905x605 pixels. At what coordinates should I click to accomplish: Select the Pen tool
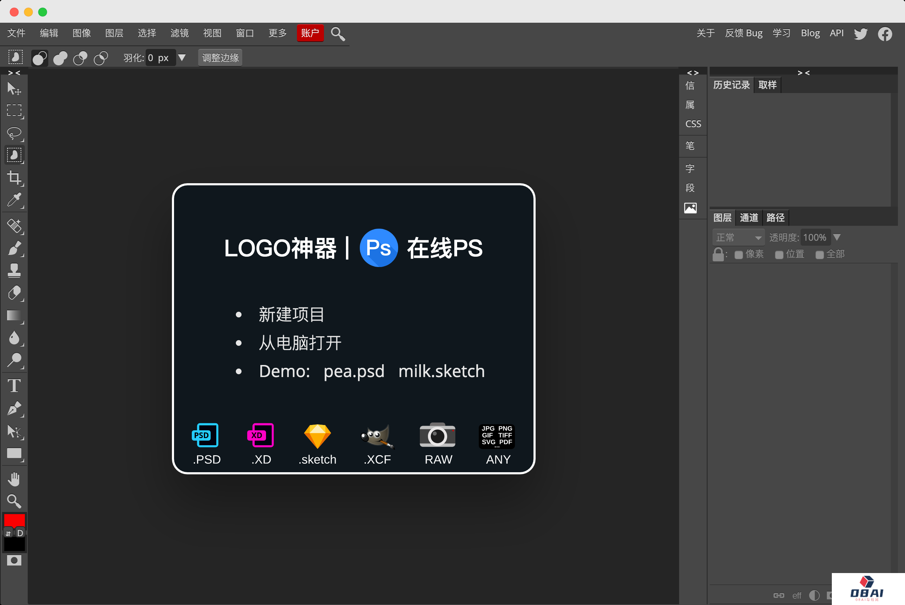14,408
